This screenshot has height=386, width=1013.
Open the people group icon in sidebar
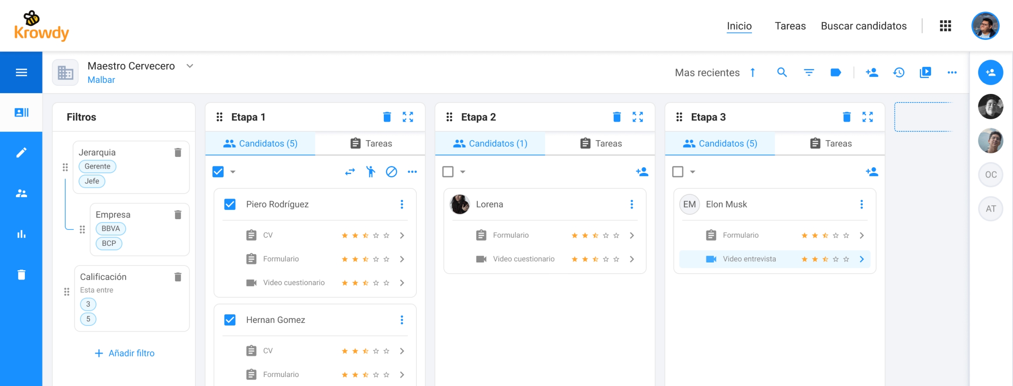coord(21,193)
